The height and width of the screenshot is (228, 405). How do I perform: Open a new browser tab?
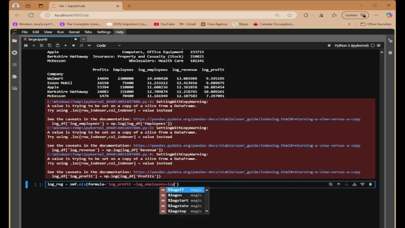(x=129, y=6)
